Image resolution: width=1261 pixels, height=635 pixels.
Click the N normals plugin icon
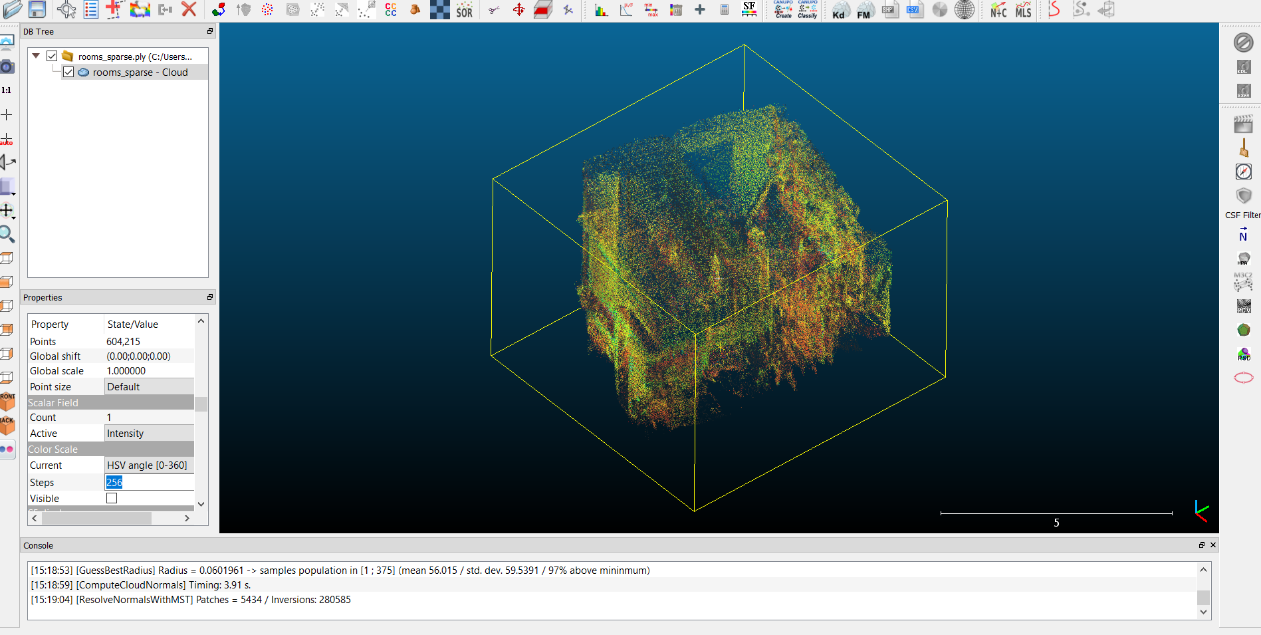pos(1243,234)
